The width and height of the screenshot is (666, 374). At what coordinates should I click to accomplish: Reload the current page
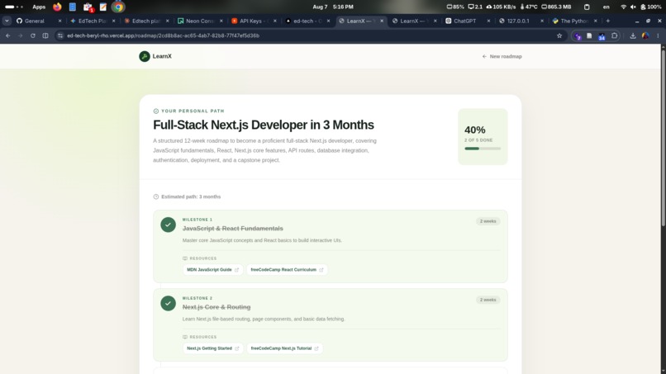coord(33,36)
